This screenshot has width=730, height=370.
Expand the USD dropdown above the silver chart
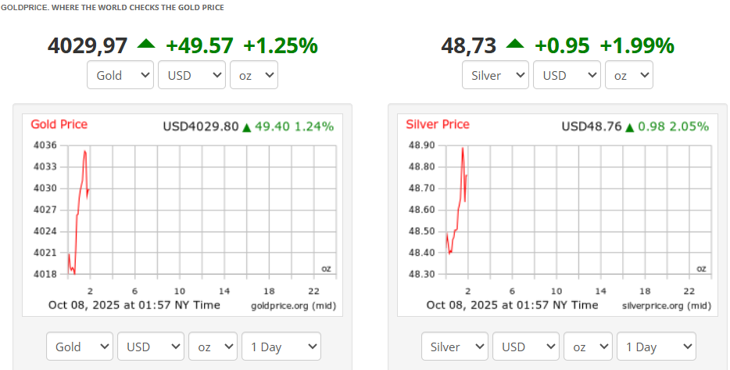567,75
